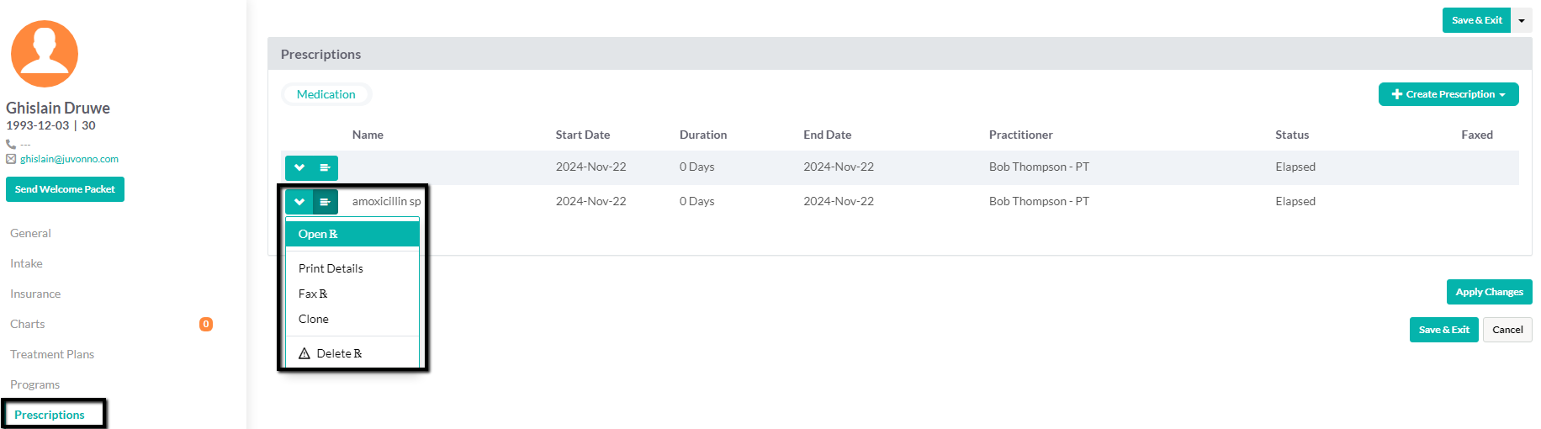Screen dimensions: 1541x429
Task: Open the ghislain@juvonno.com email link
Action: pos(70,159)
